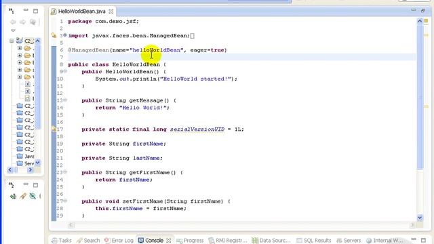Click the project tree horizontal scroll right arrow

30,169
